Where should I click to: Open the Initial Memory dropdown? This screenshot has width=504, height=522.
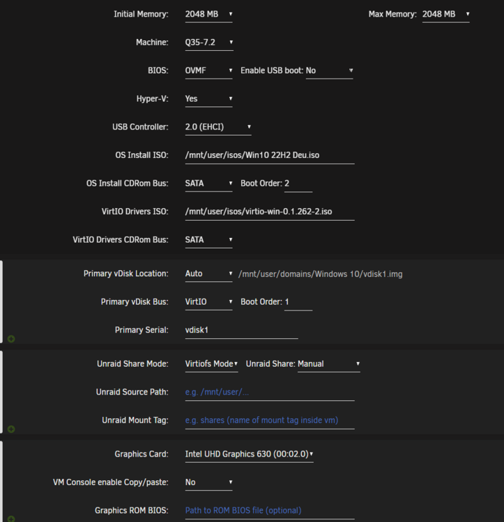click(208, 15)
